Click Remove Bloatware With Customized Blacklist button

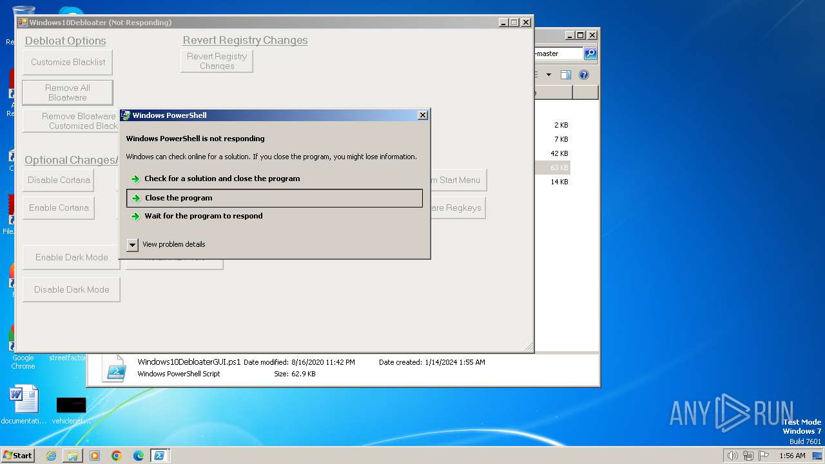click(71, 121)
